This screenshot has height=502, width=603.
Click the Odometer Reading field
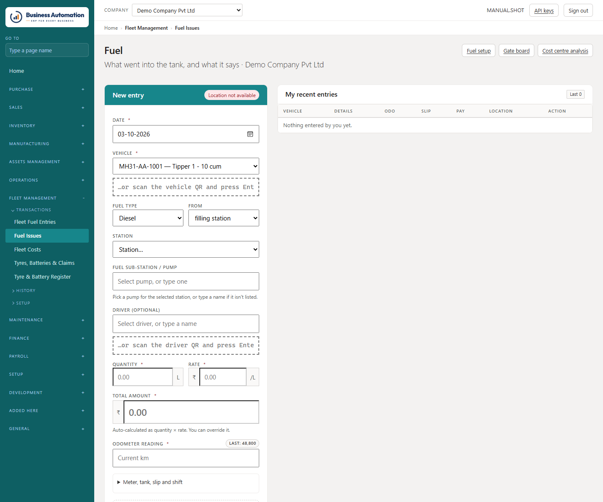(186, 458)
